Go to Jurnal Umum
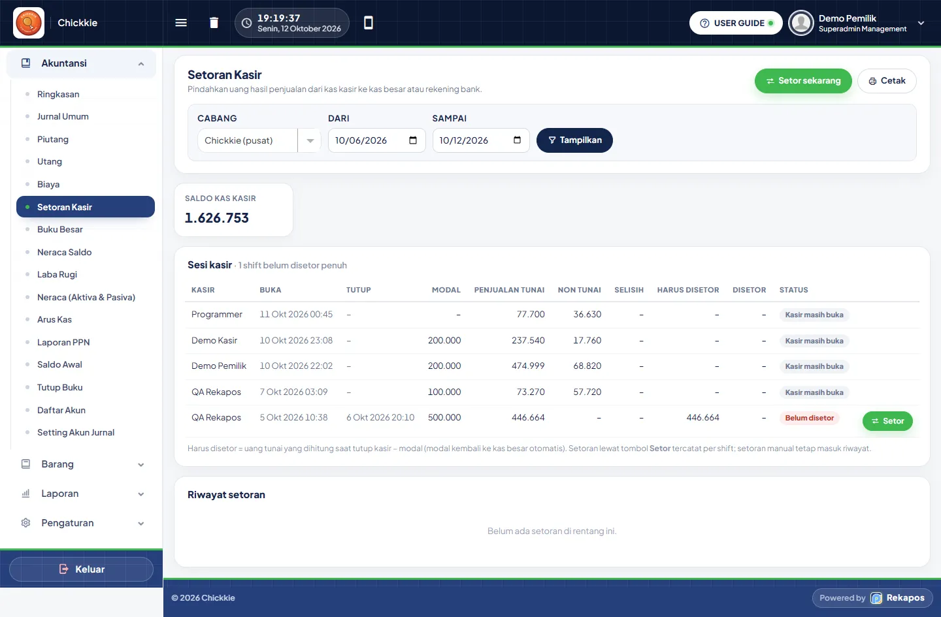Viewport: 941px width, 617px height. (63, 116)
